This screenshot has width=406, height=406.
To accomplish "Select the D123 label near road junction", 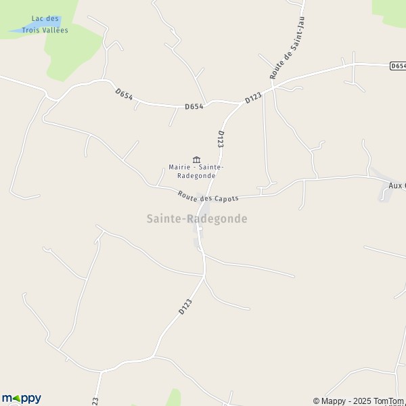I will pos(253,98).
